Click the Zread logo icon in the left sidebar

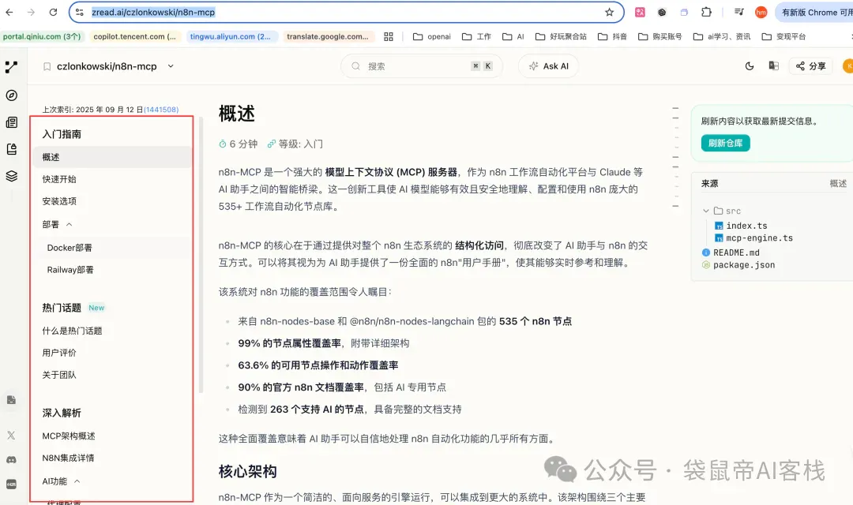pos(11,67)
